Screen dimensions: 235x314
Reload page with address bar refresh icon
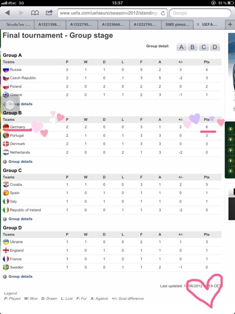(x=163, y=13)
